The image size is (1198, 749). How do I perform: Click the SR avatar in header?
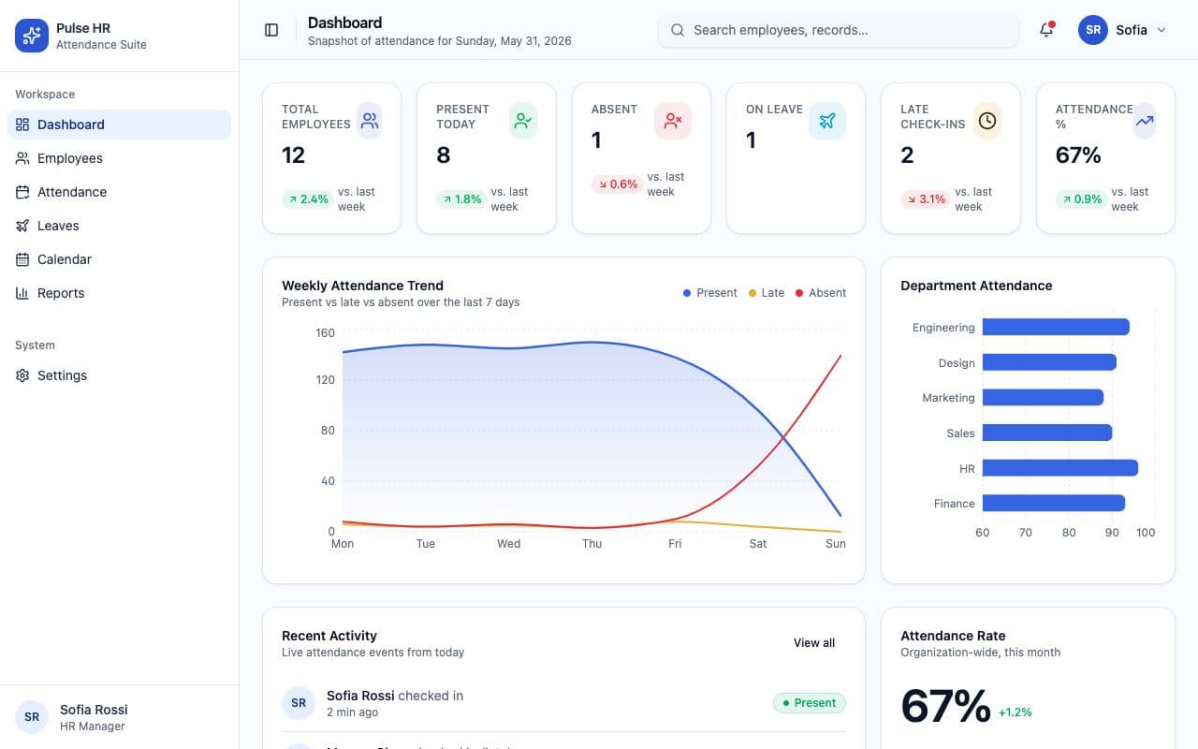click(1093, 30)
